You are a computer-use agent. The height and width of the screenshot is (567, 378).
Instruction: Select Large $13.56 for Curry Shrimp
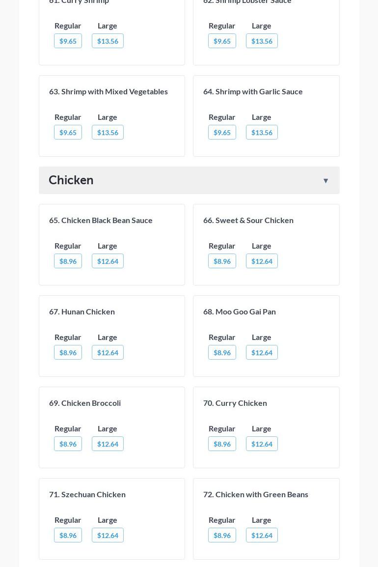coord(108,41)
